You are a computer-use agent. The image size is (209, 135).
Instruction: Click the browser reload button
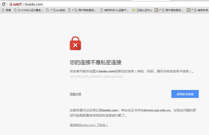4,4
